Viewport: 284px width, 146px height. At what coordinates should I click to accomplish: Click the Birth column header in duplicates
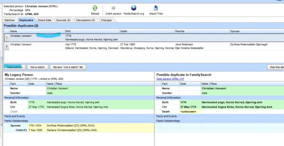point(92,31)
